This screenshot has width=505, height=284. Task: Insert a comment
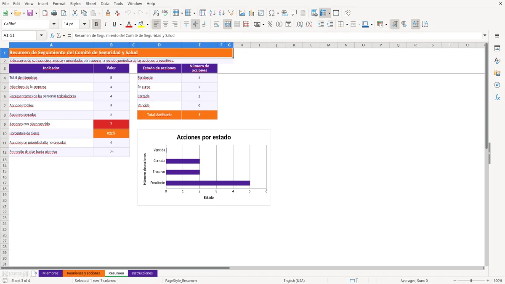294,13
